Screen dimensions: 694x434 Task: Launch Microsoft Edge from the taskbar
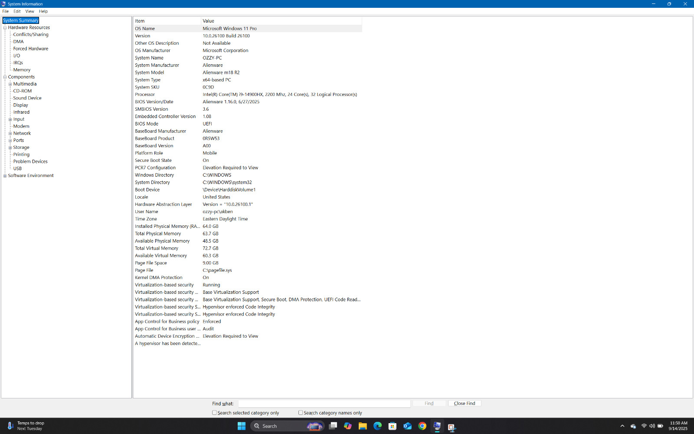pos(377,426)
